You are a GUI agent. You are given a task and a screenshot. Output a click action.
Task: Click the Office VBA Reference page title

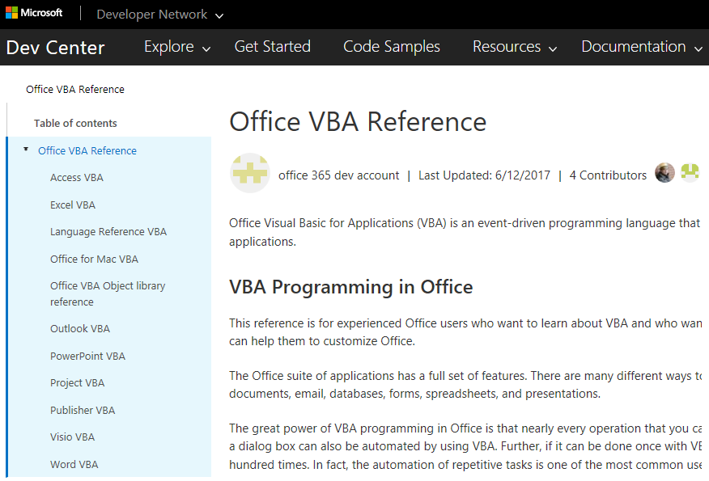[x=358, y=122]
